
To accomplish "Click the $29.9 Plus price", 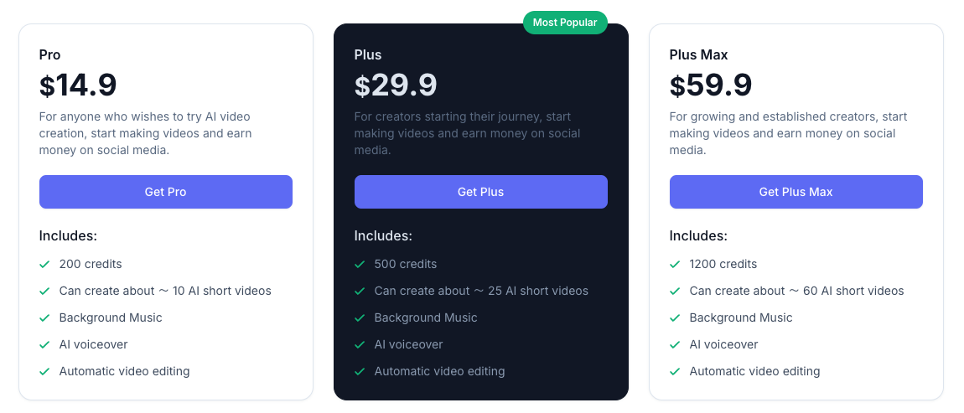I will (396, 85).
